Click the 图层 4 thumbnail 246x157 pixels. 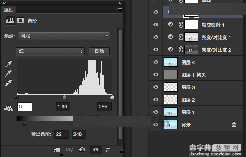[171, 62]
